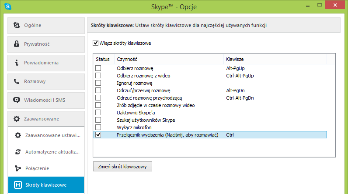Enable the Odbierz rozmowę shortcut checkbox

click(x=98, y=68)
